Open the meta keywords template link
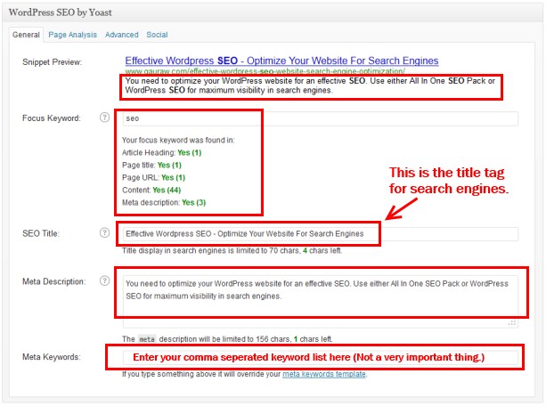The width and height of the screenshot is (546, 406). [x=324, y=374]
